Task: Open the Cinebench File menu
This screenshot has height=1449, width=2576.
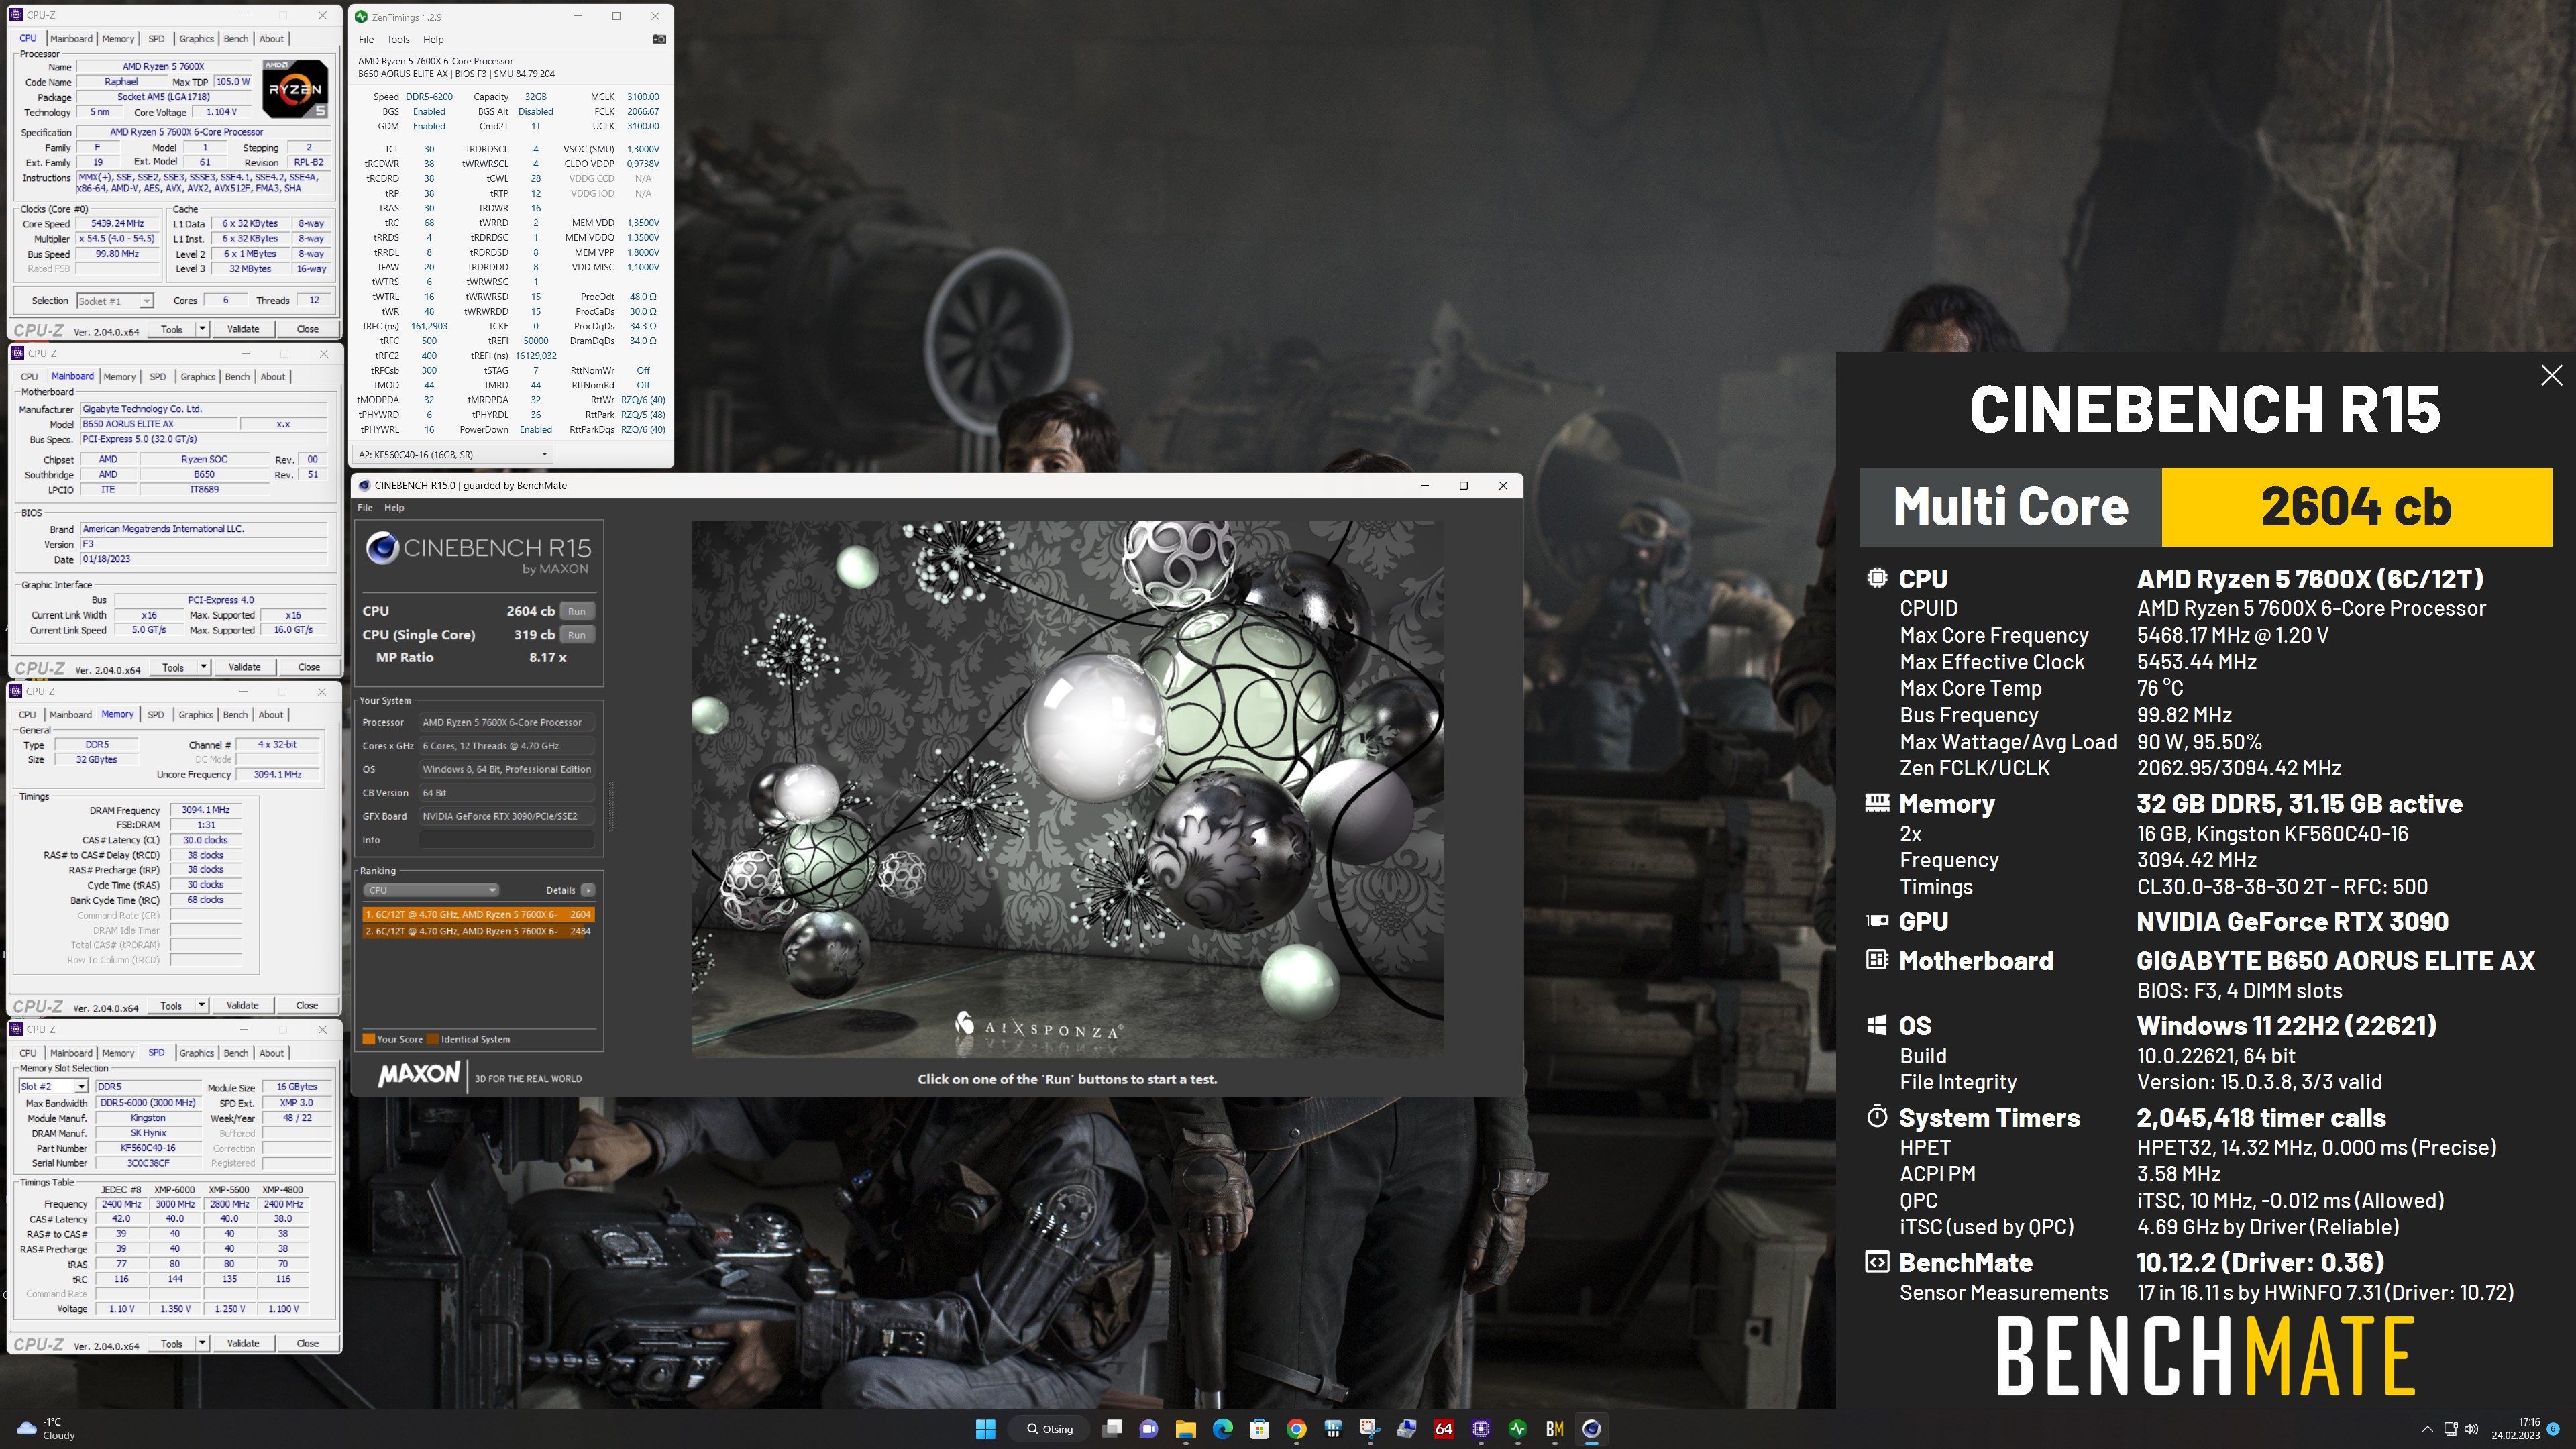Action: [365, 508]
